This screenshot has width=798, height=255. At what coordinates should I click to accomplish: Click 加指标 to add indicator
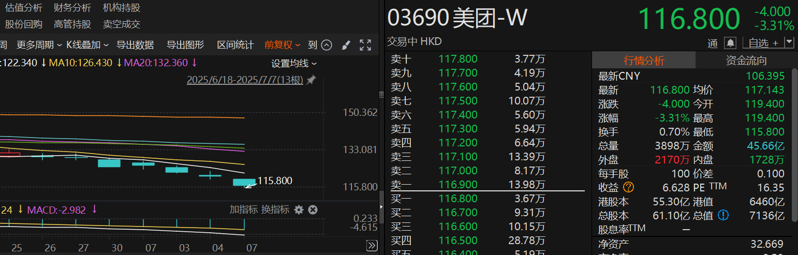(244, 209)
